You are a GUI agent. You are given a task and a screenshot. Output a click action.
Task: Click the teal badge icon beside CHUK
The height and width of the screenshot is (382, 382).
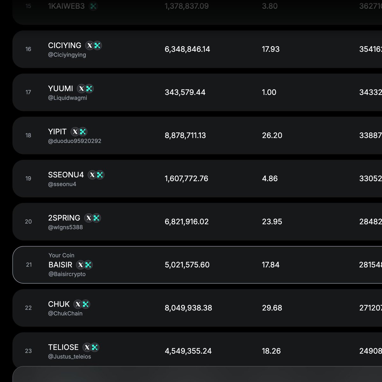[85, 304]
